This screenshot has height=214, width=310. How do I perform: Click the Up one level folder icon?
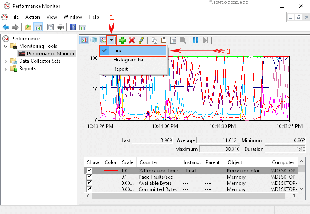[x=28, y=27]
